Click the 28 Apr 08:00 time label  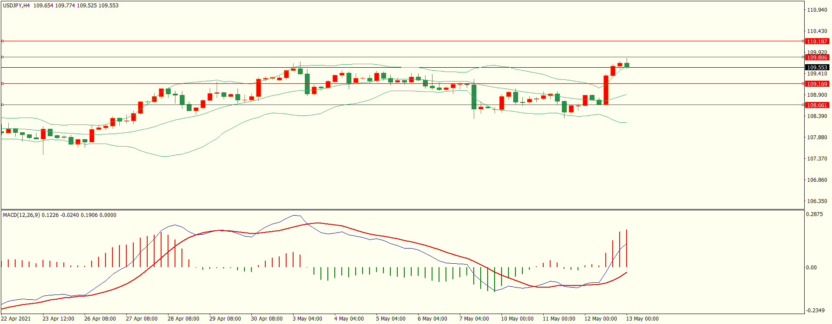pos(183,319)
